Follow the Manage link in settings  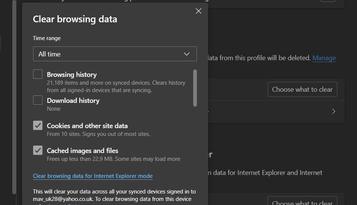324,58
